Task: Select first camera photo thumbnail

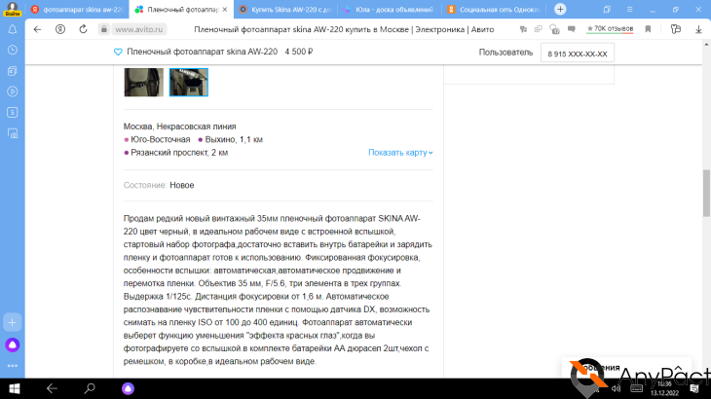Action: point(144,83)
